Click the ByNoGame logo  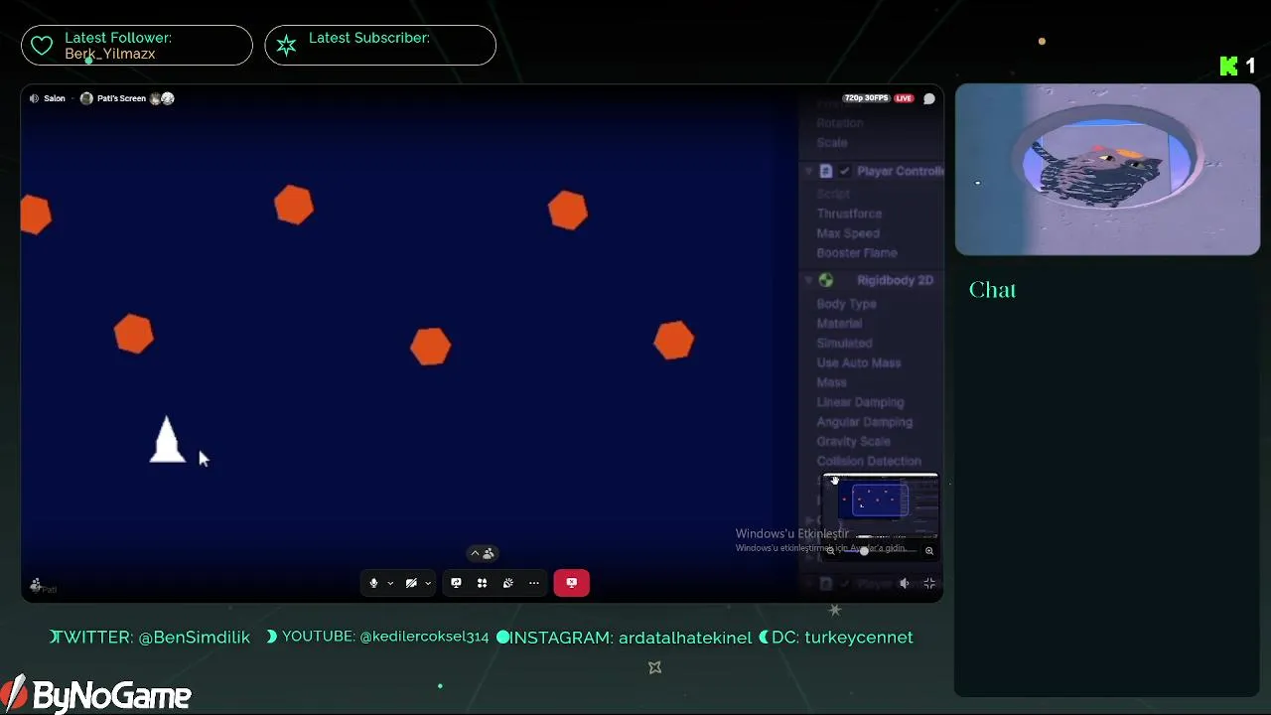[x=96, y=695]
